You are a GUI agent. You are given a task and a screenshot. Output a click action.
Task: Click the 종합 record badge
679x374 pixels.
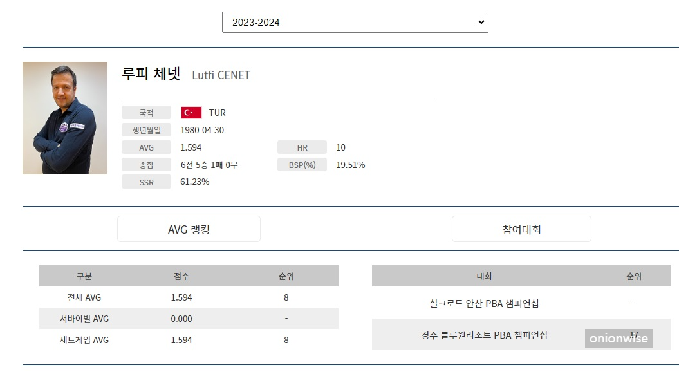click(145, 164)
